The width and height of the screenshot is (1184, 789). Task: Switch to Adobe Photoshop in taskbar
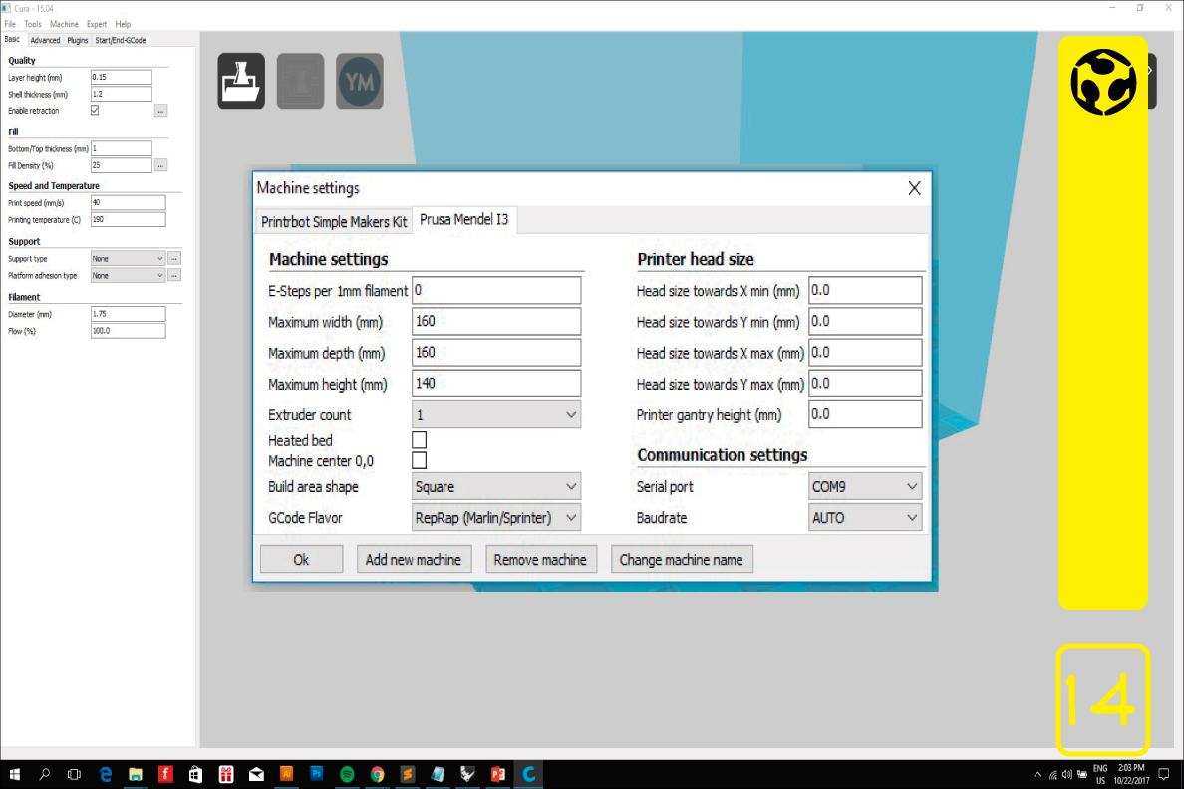[x=316, y=774]
